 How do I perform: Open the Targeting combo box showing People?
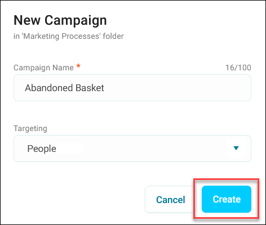point(132,148)
